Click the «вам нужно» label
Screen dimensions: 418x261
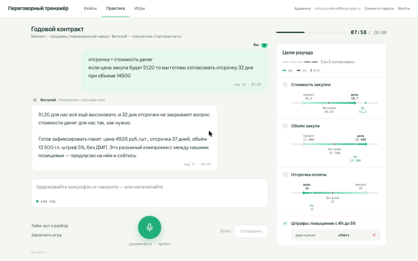coord(306,235)
